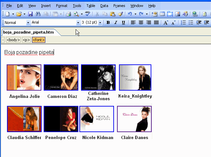Viewport: 211px width, 157px height.
Task: Toggle Underline formatting
Action: (123, 23)
